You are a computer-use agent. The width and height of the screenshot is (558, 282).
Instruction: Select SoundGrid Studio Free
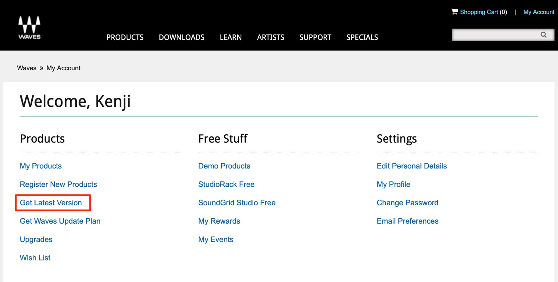point(237,203)
